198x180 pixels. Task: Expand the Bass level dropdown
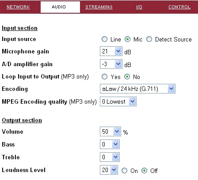tap(110, 144)
